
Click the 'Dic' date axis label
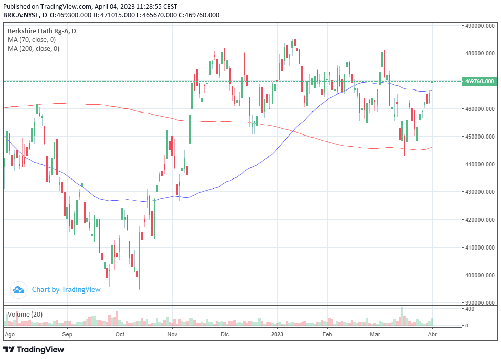point(225,334)
